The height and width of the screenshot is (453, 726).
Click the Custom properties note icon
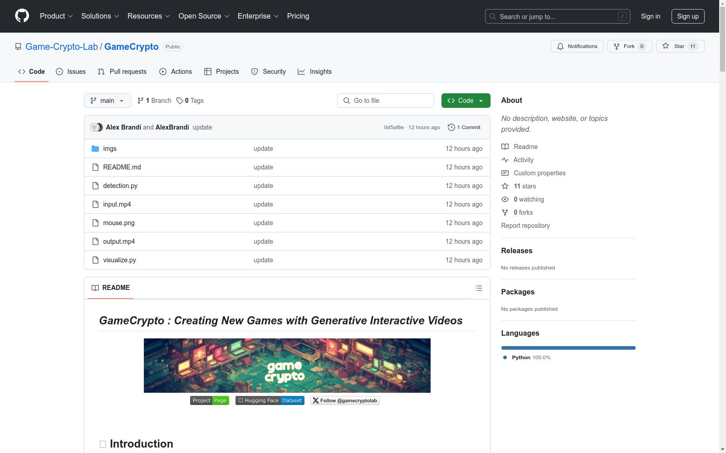(505, 173)
